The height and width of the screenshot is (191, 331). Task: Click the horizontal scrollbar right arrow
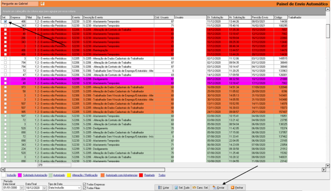tap(324, 169)
